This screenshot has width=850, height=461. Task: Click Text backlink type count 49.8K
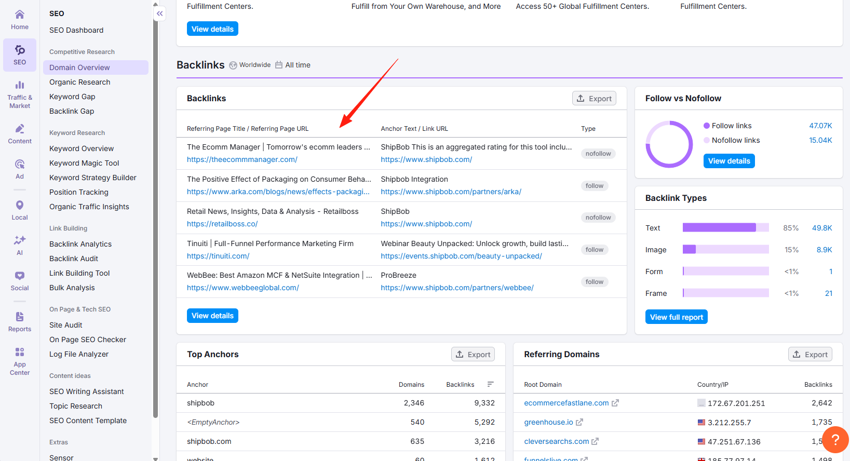822,228
